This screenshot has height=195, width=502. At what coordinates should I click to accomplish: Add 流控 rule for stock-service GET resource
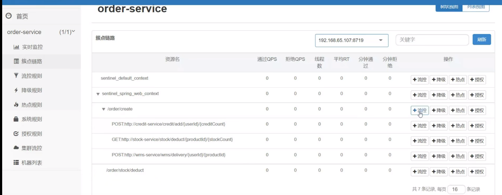point(419,141)
